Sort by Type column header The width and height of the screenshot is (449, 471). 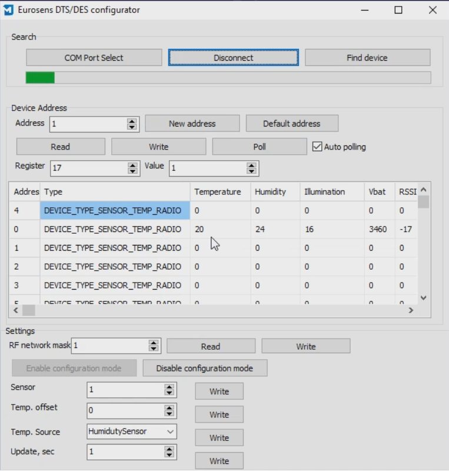tap(115, 192)
